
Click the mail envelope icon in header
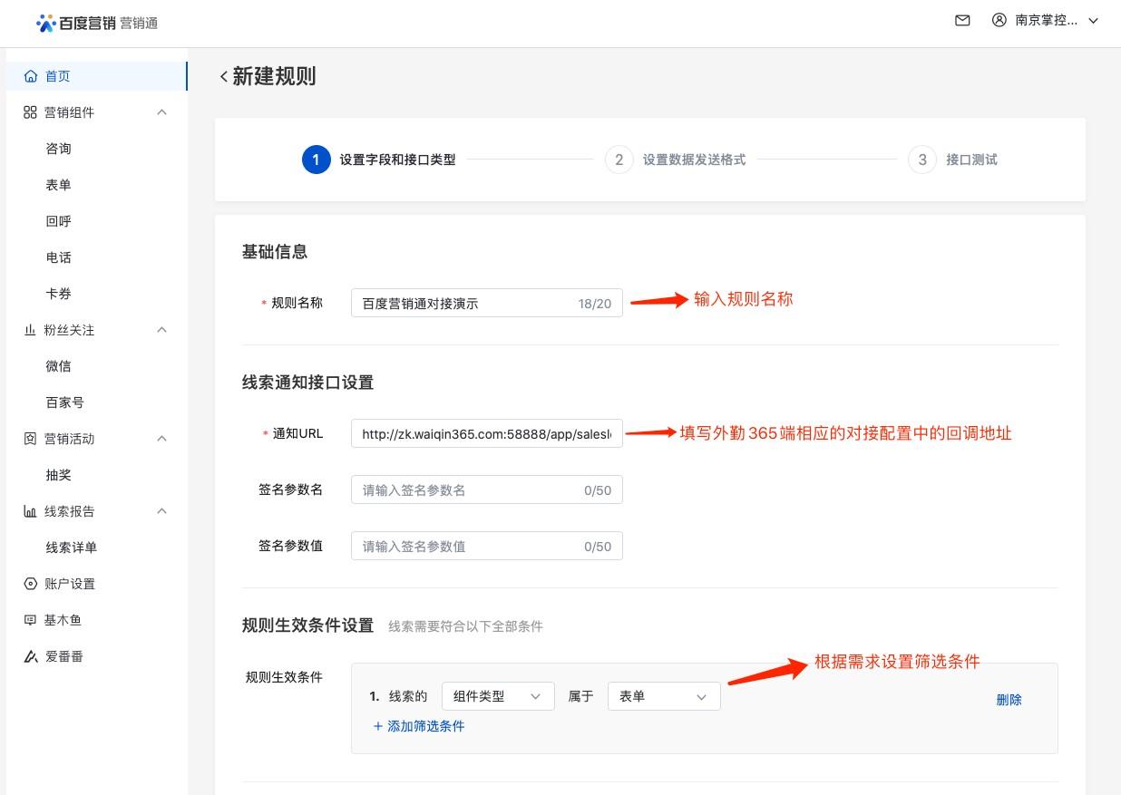(962, 21)
